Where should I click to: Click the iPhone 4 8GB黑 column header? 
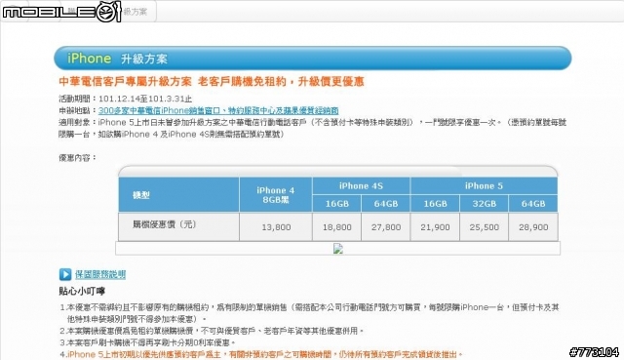[276, 195]
